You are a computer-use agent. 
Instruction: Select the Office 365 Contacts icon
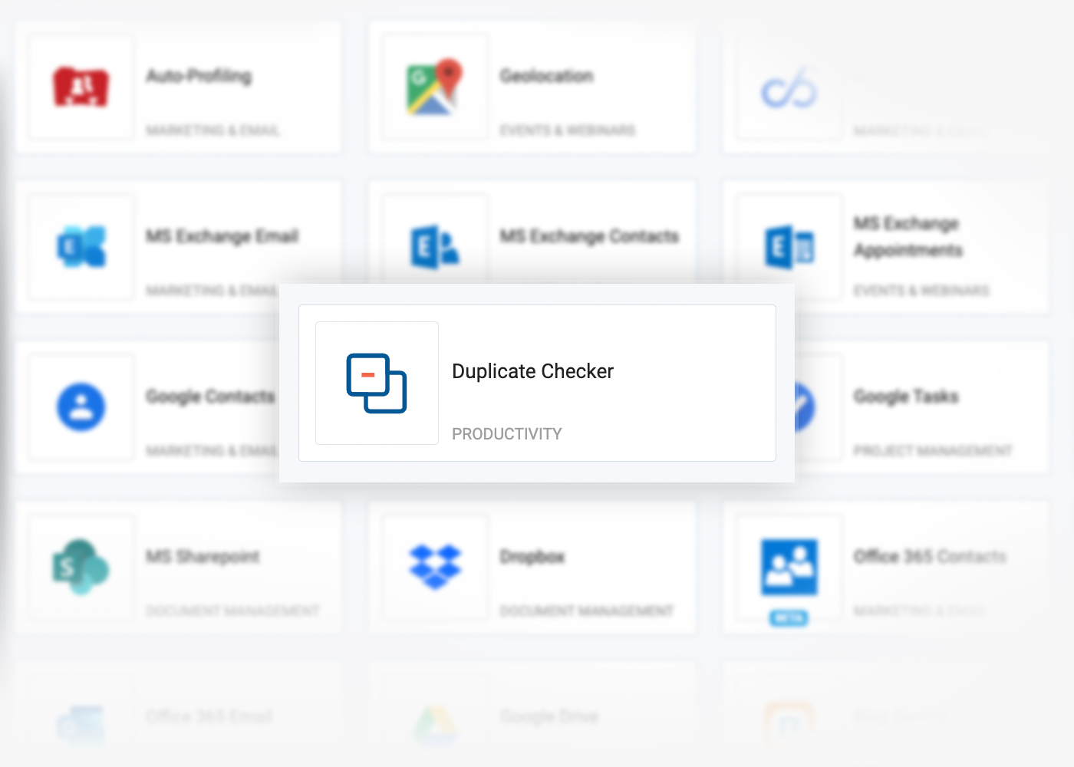[788, 569]
